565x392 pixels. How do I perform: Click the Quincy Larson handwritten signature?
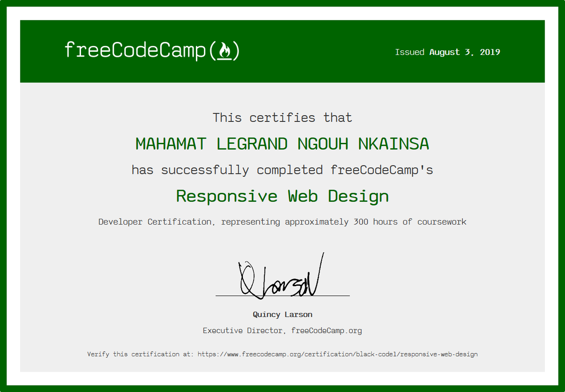[x=282, y=276]
